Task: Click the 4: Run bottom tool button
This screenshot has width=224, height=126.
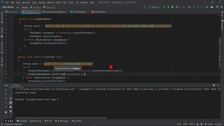Action: [x=9, y=121]
